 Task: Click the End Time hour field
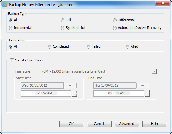tap(110, 93)
